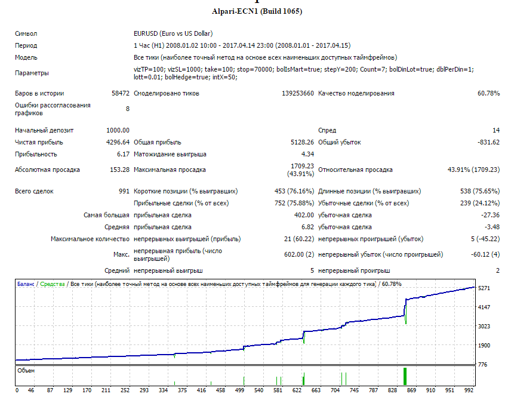Click Длинные позиции value 538 (75.65%)
The image size is (511, 397).
480,191
